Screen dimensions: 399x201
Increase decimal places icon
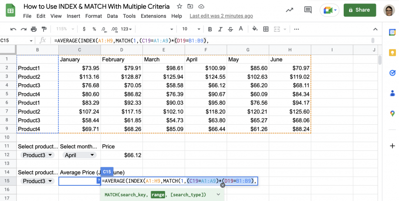(114, 29)
